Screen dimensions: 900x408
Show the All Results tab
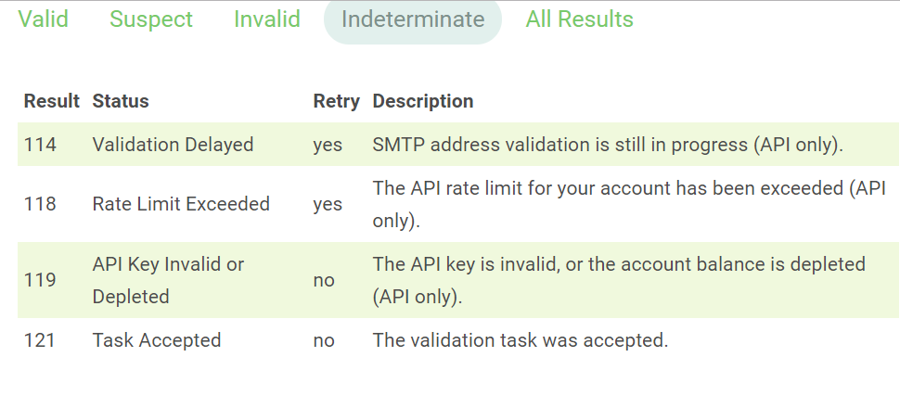pyautogui.click(x=579, y=19)
